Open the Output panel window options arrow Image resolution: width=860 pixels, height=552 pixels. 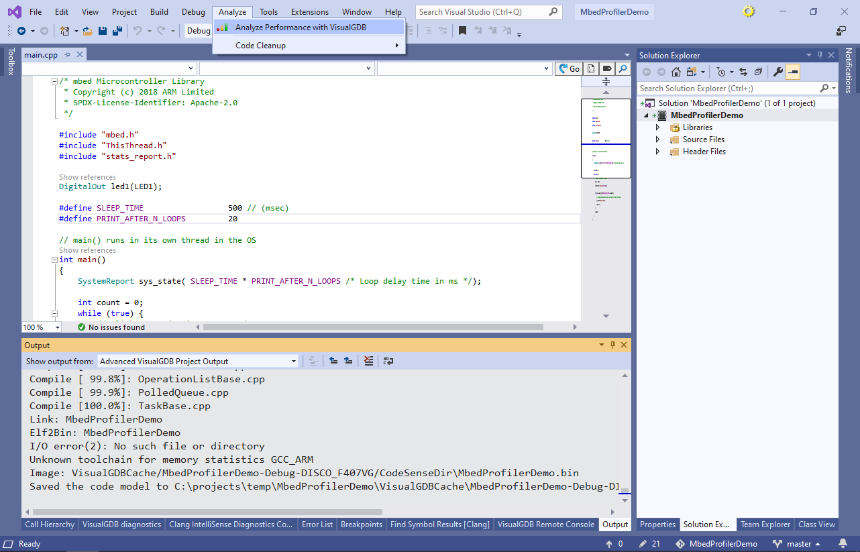(601, 345)
